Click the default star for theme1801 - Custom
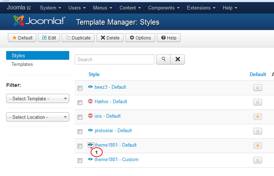Image resolution: width=274 pixels, height=176 pixels. click(258, 160)
